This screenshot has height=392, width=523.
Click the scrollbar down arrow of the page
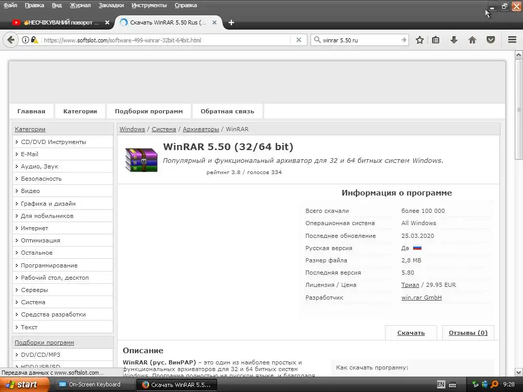click(519, 372)
